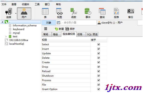143x93 pixels.
Task: Open the View (视图) objects
Action: (x=59, y=13)
